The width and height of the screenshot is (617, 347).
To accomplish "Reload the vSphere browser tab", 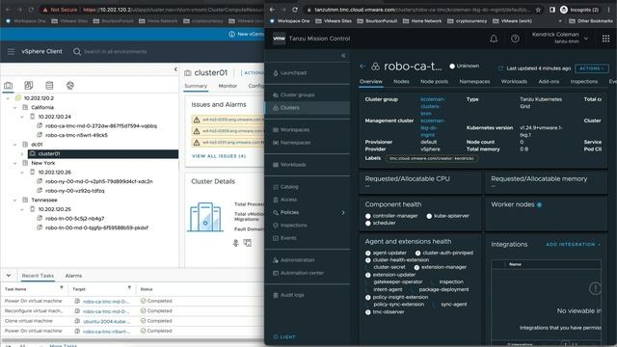I will pyautogui.click(x=31, y=10).
